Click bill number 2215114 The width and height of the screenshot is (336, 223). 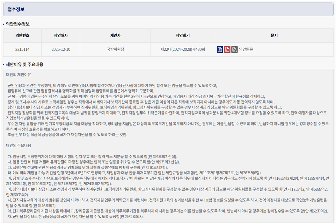(x=22, y=49)
